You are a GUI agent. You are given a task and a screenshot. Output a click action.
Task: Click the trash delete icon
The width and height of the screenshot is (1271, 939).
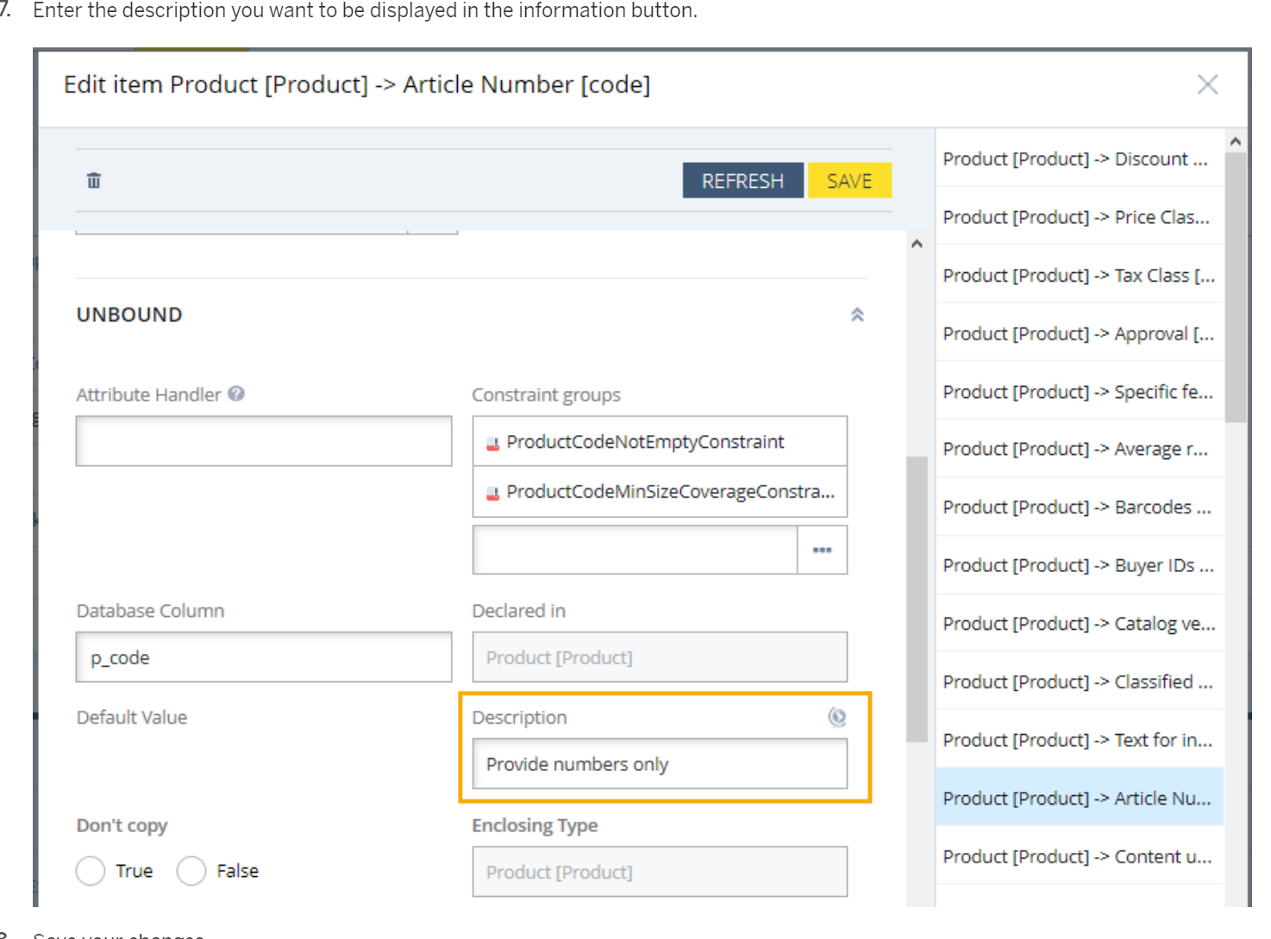(x=94, y=180)
